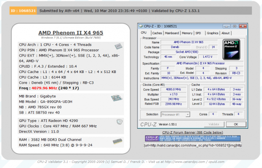Click the Instructions MMX(+) field in CPU-Z

pos(202,78)
